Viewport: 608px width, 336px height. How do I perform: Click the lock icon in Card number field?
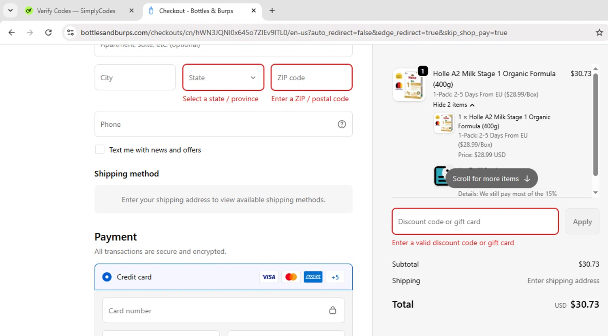click(x=332, y=310)
